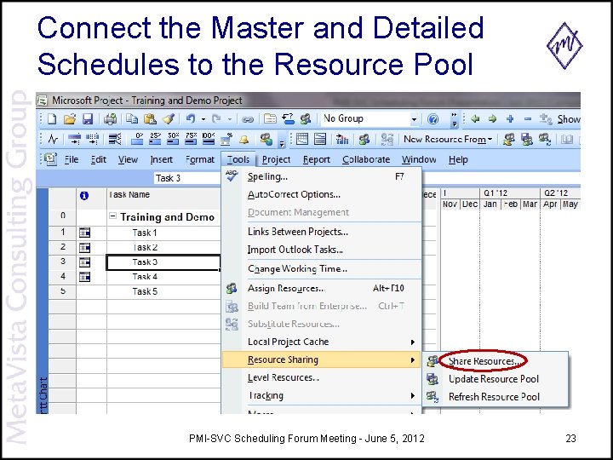Select the Task 1 name cell

coord(163,233)
